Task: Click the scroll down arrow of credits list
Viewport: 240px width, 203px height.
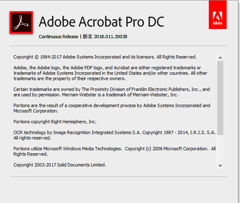Action: coord(220,165)
